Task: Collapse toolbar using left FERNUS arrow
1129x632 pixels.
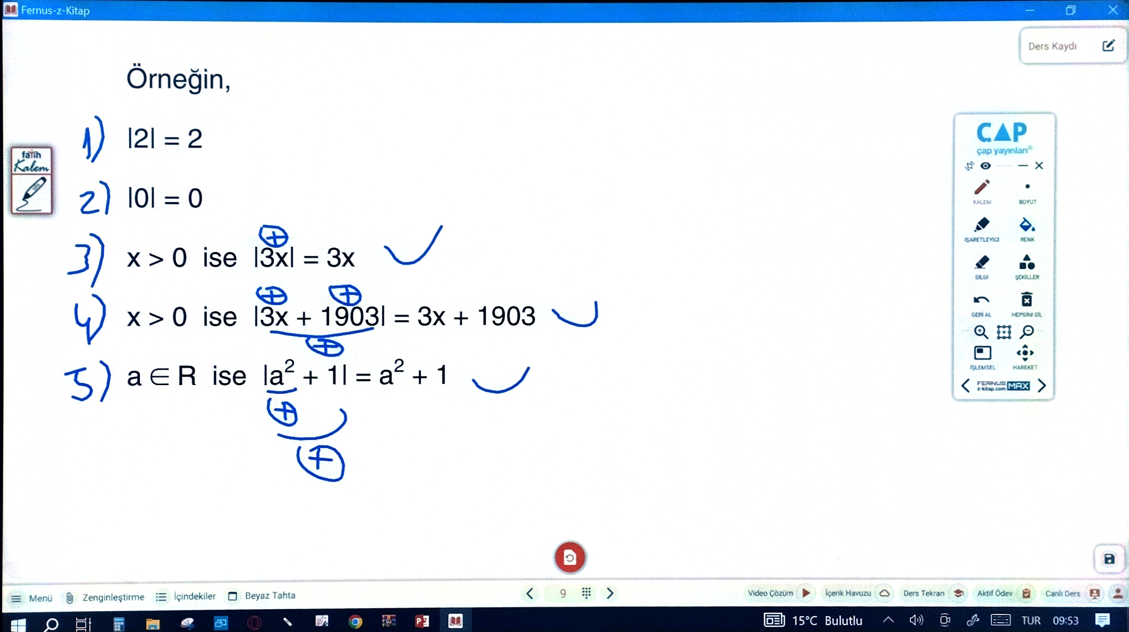Action: (966, 386)
